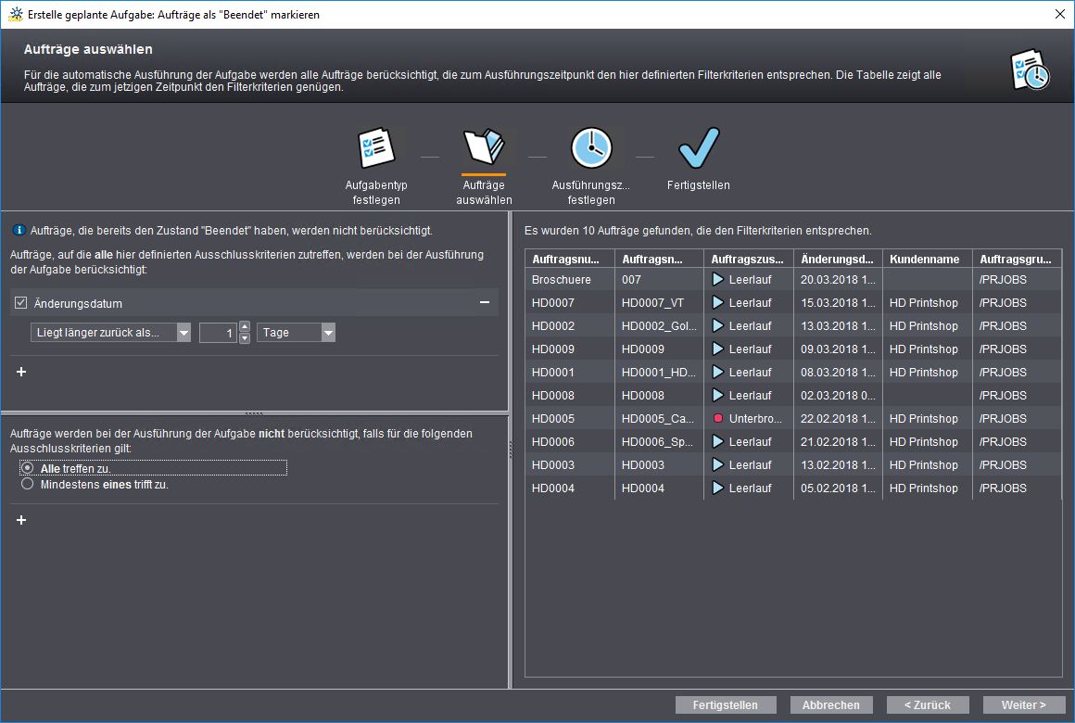The height and width of the screenshot is (723, 1075).
Task: Decrease the day count with the down arrow
Action: click(245, 338)
